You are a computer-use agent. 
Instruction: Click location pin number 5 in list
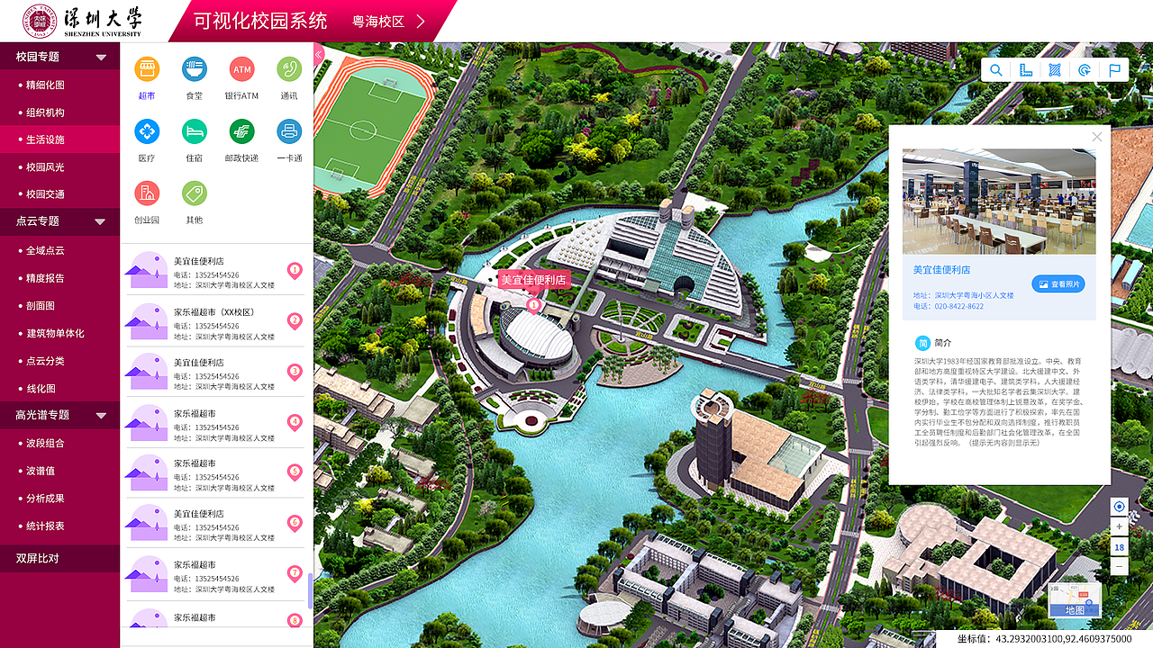pyautogui.click(x=295, y=472)
